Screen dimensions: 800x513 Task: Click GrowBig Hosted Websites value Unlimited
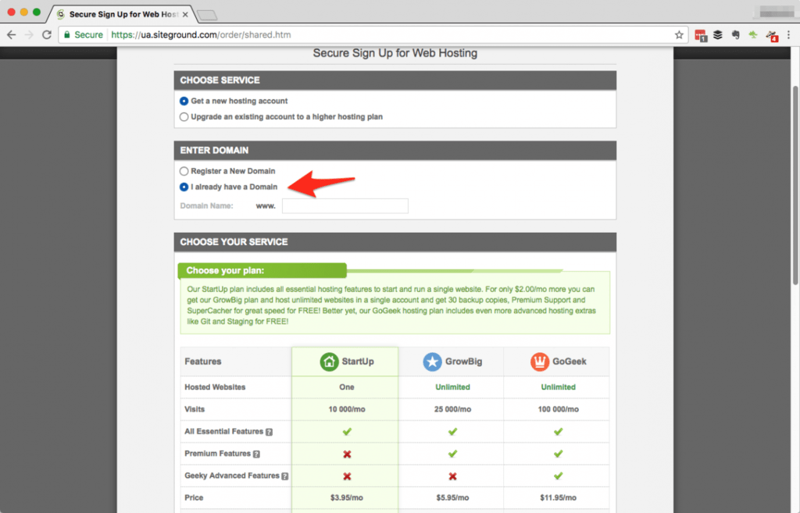[x=452, y=387]
